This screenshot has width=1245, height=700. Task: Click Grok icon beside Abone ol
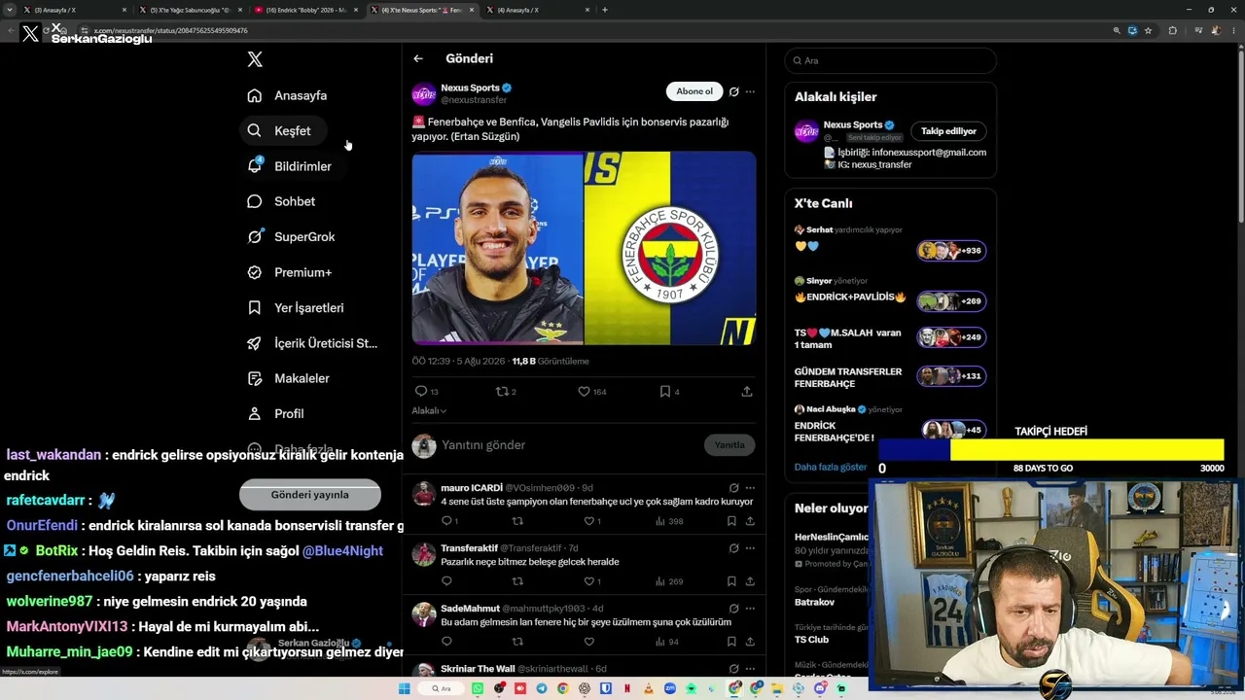734,91
